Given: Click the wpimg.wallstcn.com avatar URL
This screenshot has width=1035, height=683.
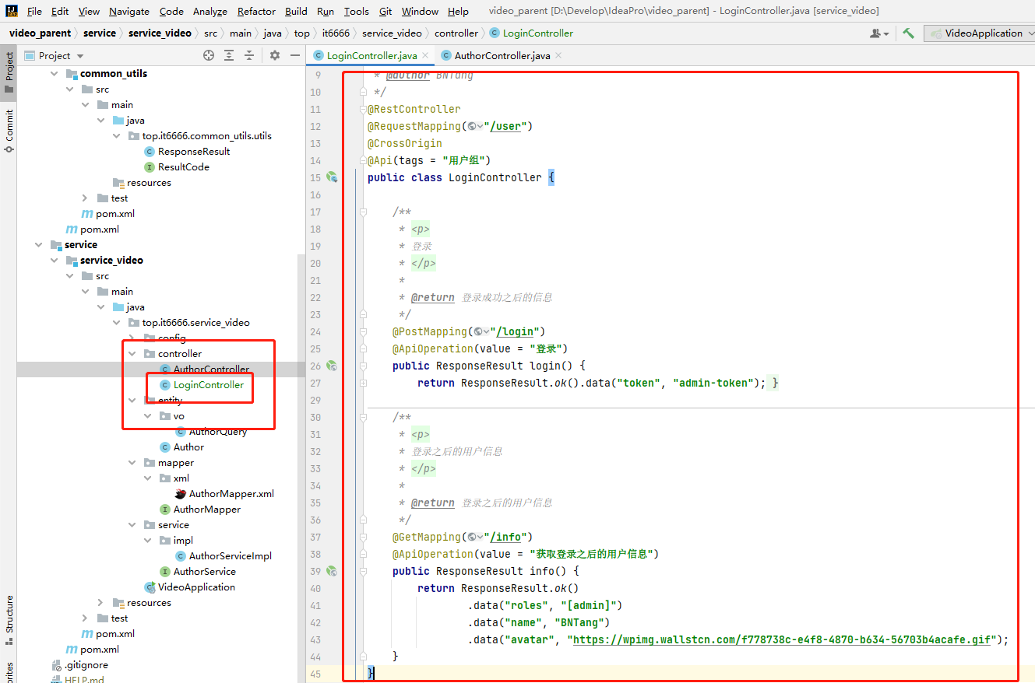Looking at the screenshot, I should coord(781,639).
